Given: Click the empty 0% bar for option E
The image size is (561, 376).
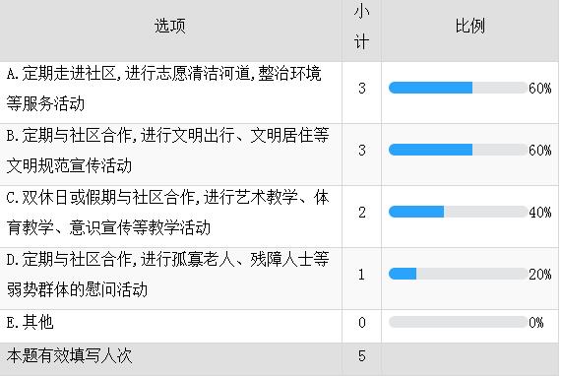Looking at the screenshot, I should 459,322.
